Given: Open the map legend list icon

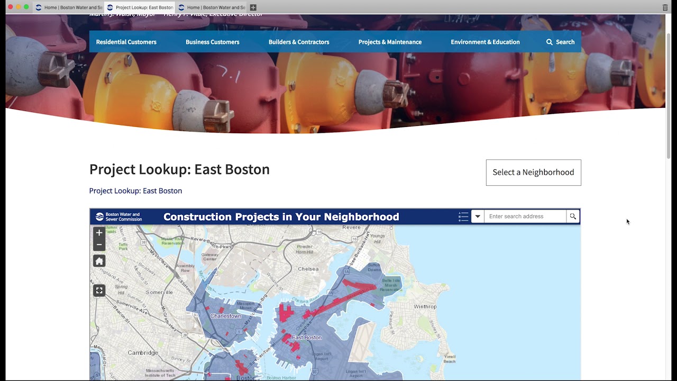Looking at the screenshot, I should point(463,216).
